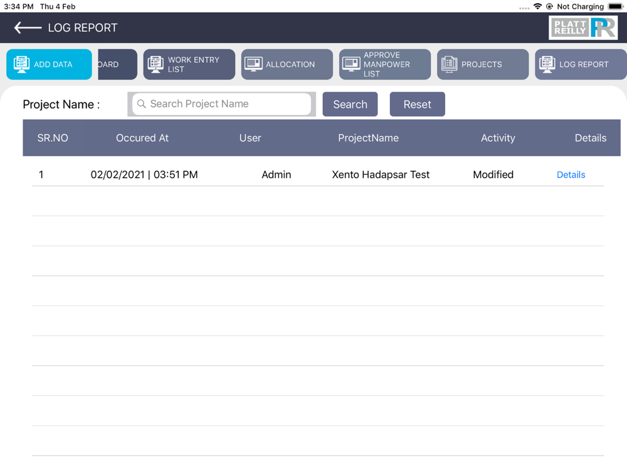Focus the Search Project Name field
Viewport: 627px width, 470px height.
[x=221, y=104]
